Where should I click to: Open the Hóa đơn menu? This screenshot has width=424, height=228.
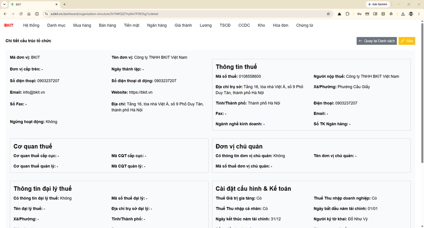pyautogui.click(x=280, y=25)
